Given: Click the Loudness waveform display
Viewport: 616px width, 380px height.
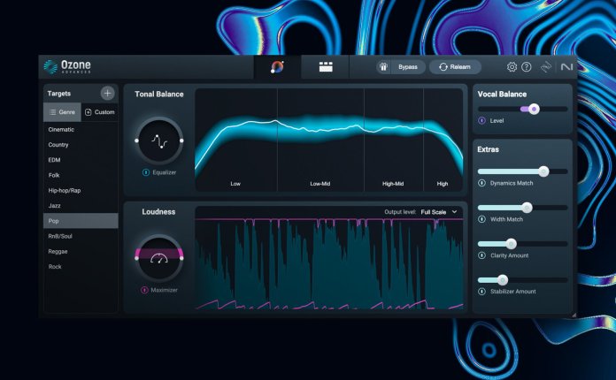Looking at the screenshot, I should pyautogui.click(x=329, y=262).
